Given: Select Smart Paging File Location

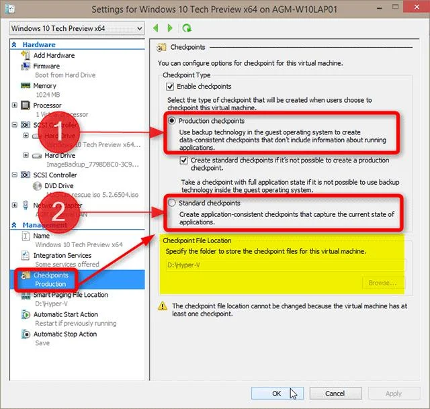Looking at the screenshot, I should pos(71,295).
